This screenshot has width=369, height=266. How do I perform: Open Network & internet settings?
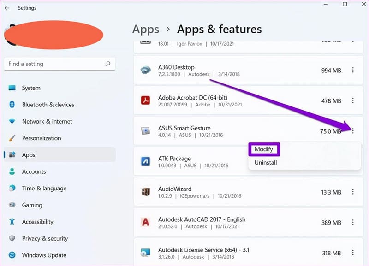point(60,121)
